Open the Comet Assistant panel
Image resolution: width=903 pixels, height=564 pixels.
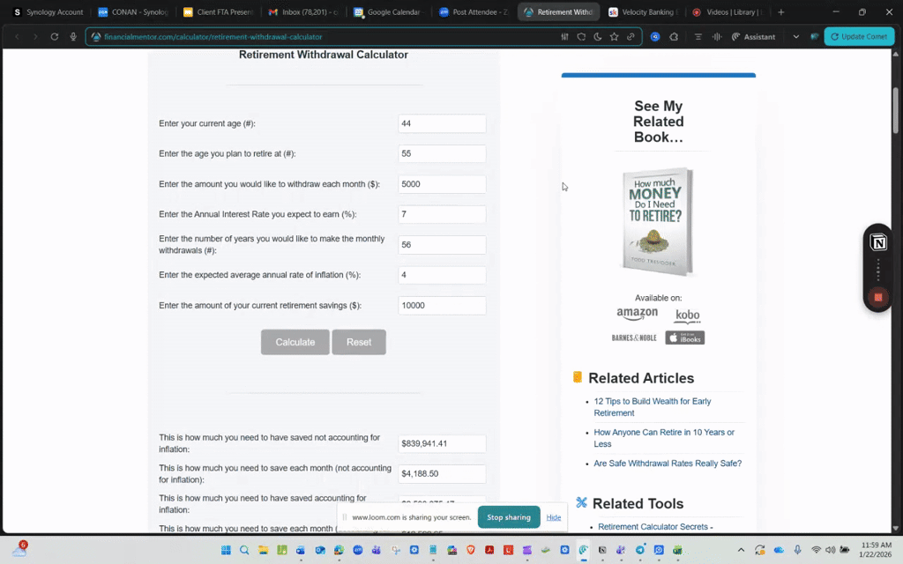pyautogui.click(x=753, y=36)
